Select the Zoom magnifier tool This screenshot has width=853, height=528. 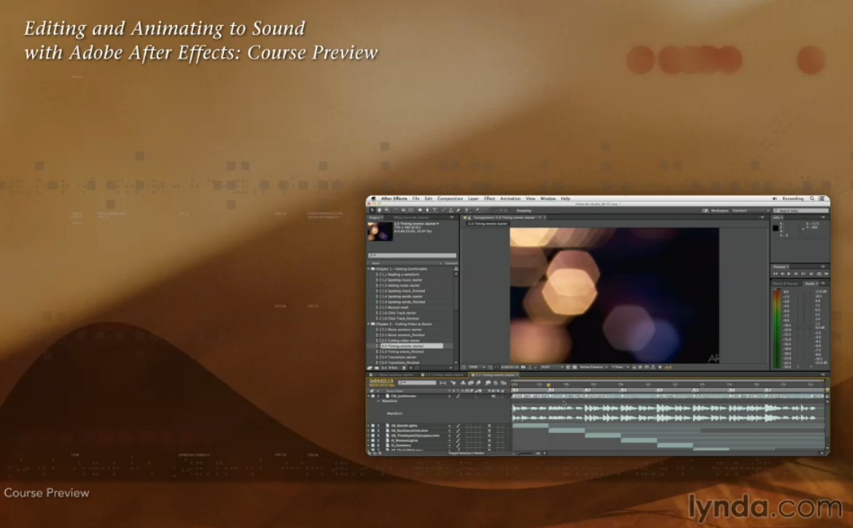387,210
